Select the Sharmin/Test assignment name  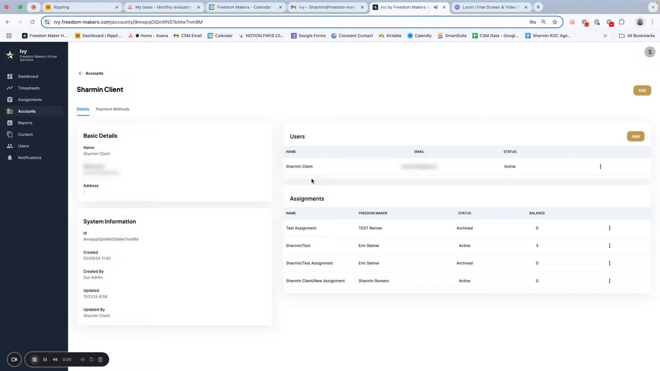[x=298, y=246]
